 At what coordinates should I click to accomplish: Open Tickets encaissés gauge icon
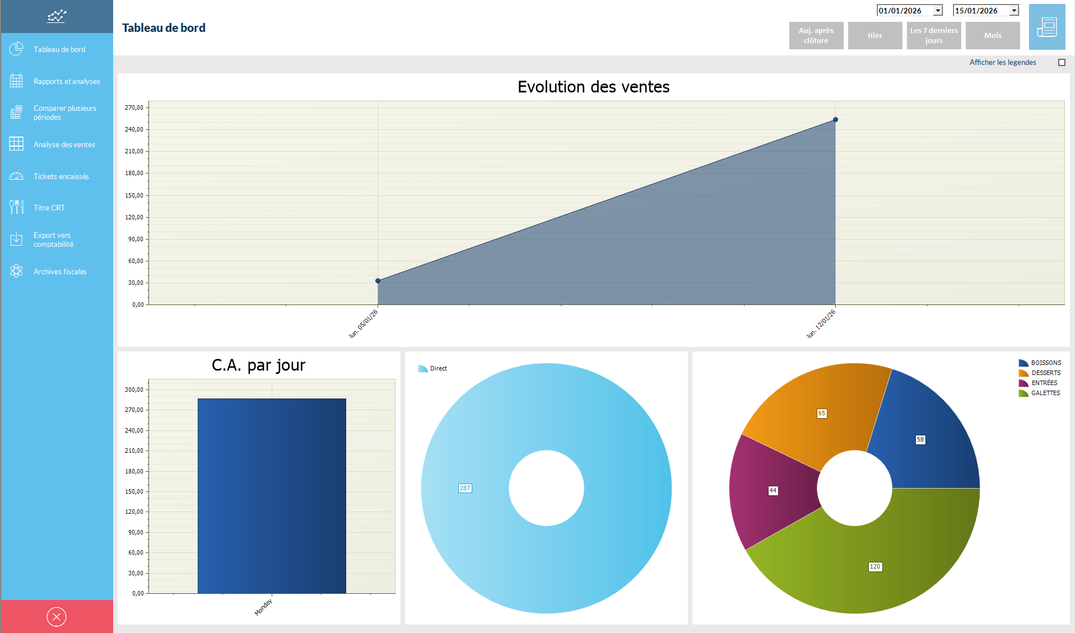pos(16,176)
